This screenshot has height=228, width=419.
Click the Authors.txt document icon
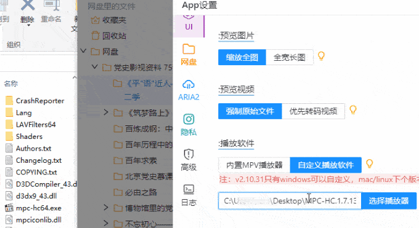coord(9,149)
